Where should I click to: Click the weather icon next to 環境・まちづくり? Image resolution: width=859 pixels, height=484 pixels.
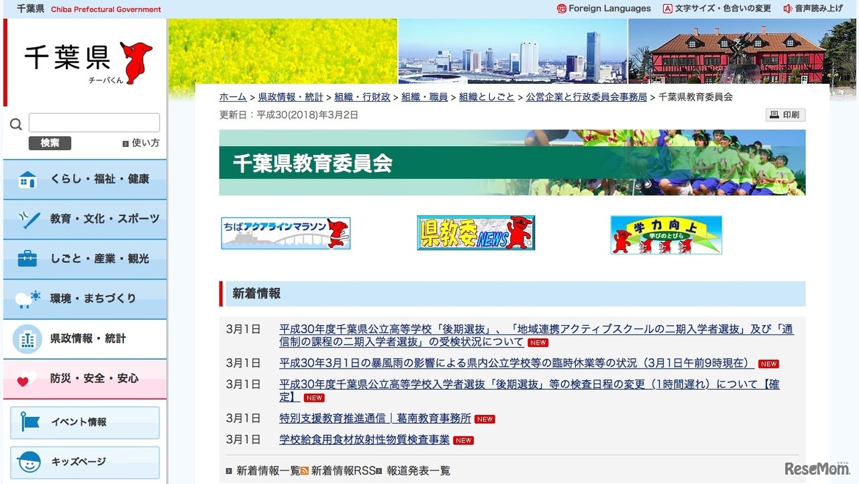coord(27,298)
